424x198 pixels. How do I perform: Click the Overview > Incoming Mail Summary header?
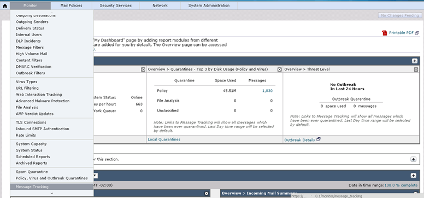pyautogui.click(x=259, y=193)
